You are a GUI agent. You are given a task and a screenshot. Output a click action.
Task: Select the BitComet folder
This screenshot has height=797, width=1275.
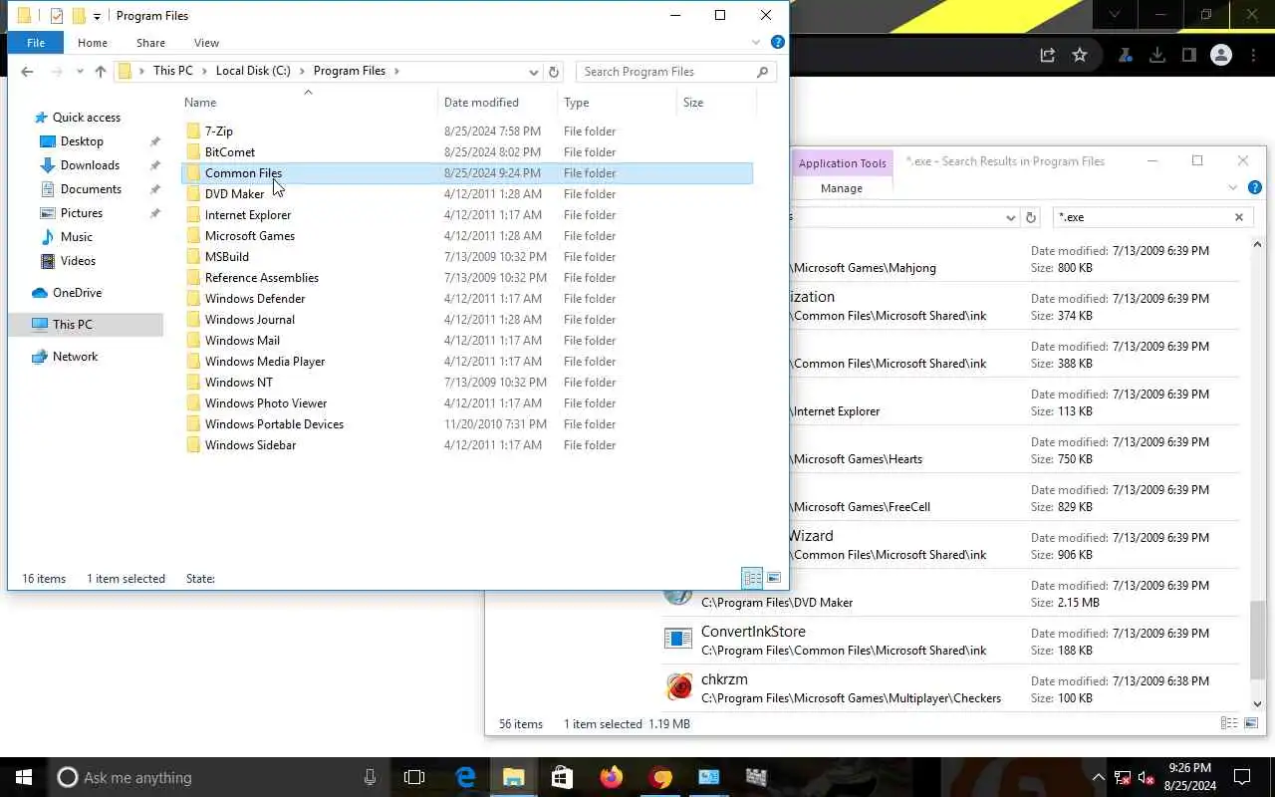coord(468,152)
